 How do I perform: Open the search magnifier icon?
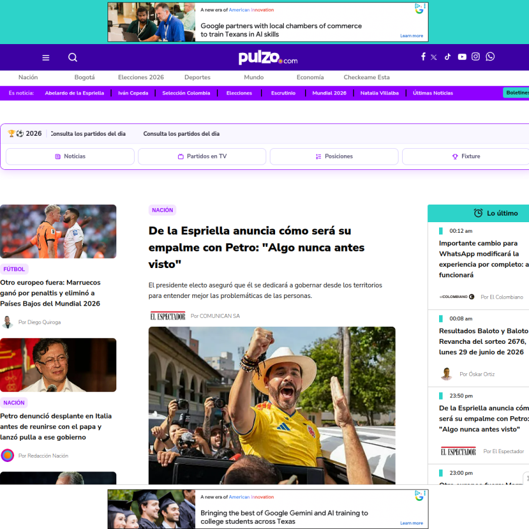72,58
